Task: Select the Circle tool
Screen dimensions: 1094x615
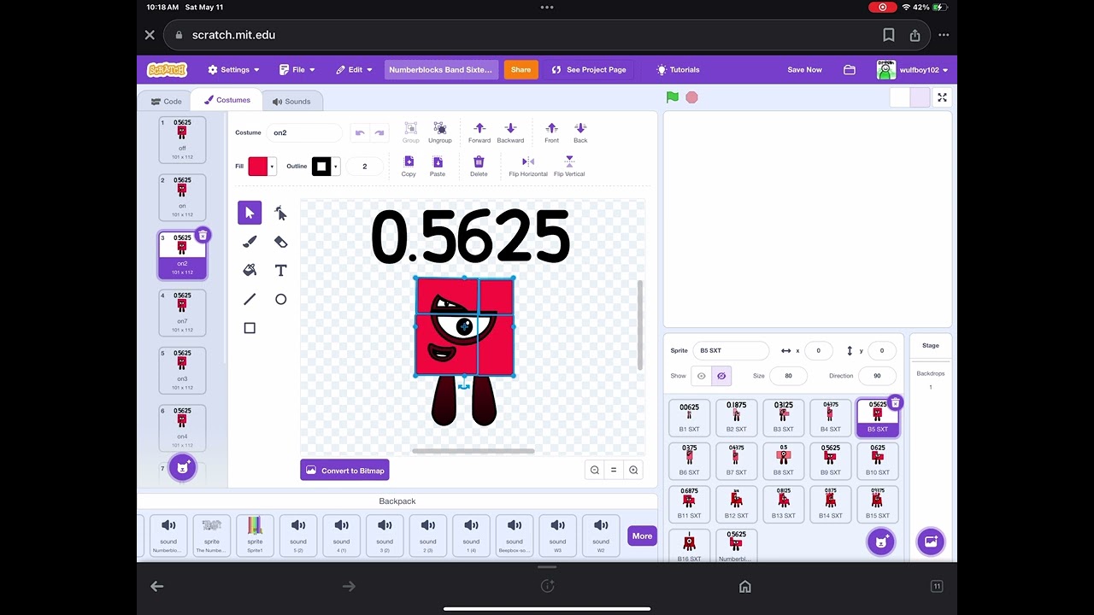Action: pyautogui.click(x=280, y=299)
